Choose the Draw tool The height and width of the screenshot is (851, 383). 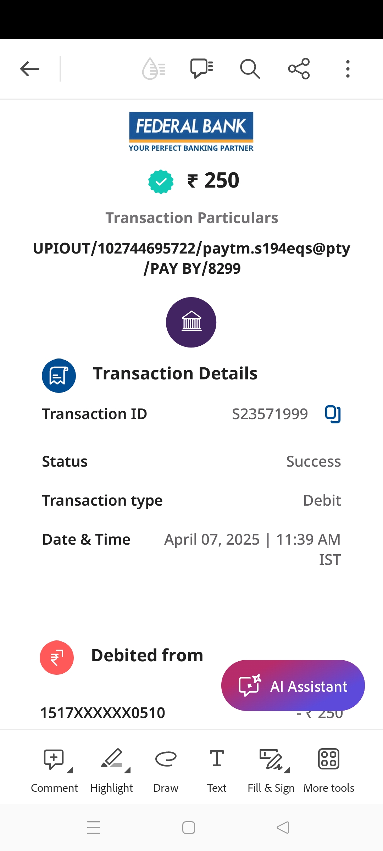click(x=166, y=760)
